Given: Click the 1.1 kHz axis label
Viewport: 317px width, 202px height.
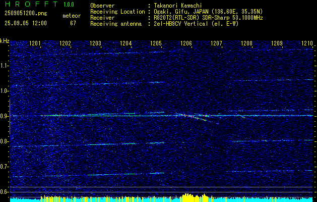Looking at the screenshot, I should click(4, 66).
